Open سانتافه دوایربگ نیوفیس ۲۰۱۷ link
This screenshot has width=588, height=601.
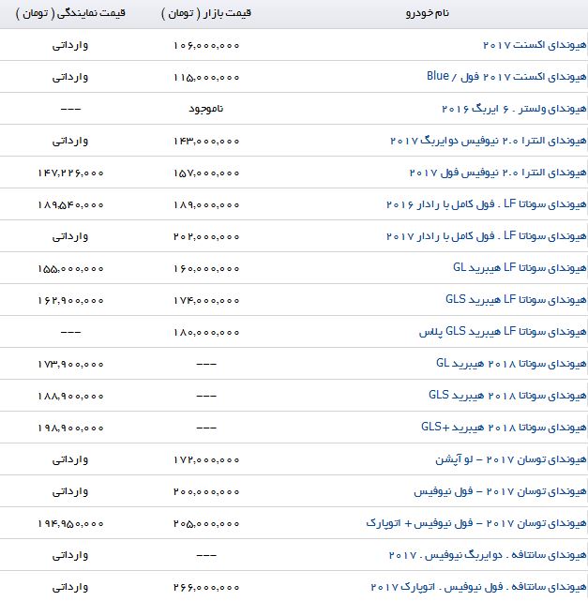point(488,555)
